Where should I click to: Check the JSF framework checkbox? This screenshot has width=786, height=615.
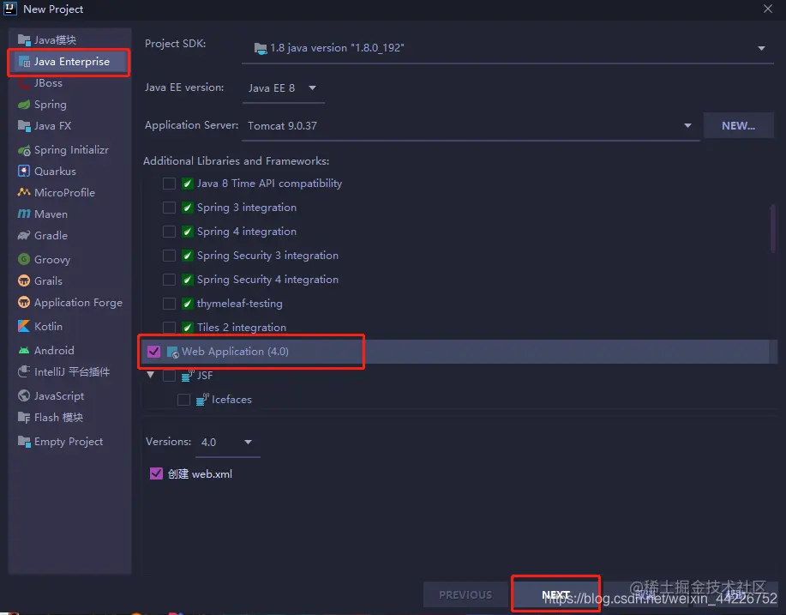170,376
